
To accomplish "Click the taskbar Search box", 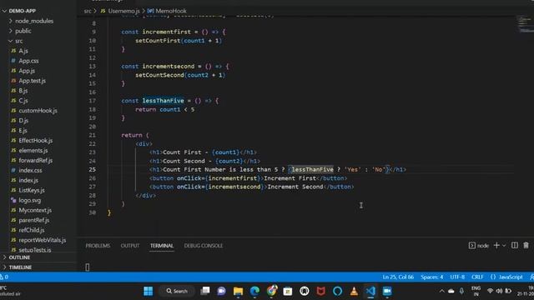I will (x=177, y=291).
